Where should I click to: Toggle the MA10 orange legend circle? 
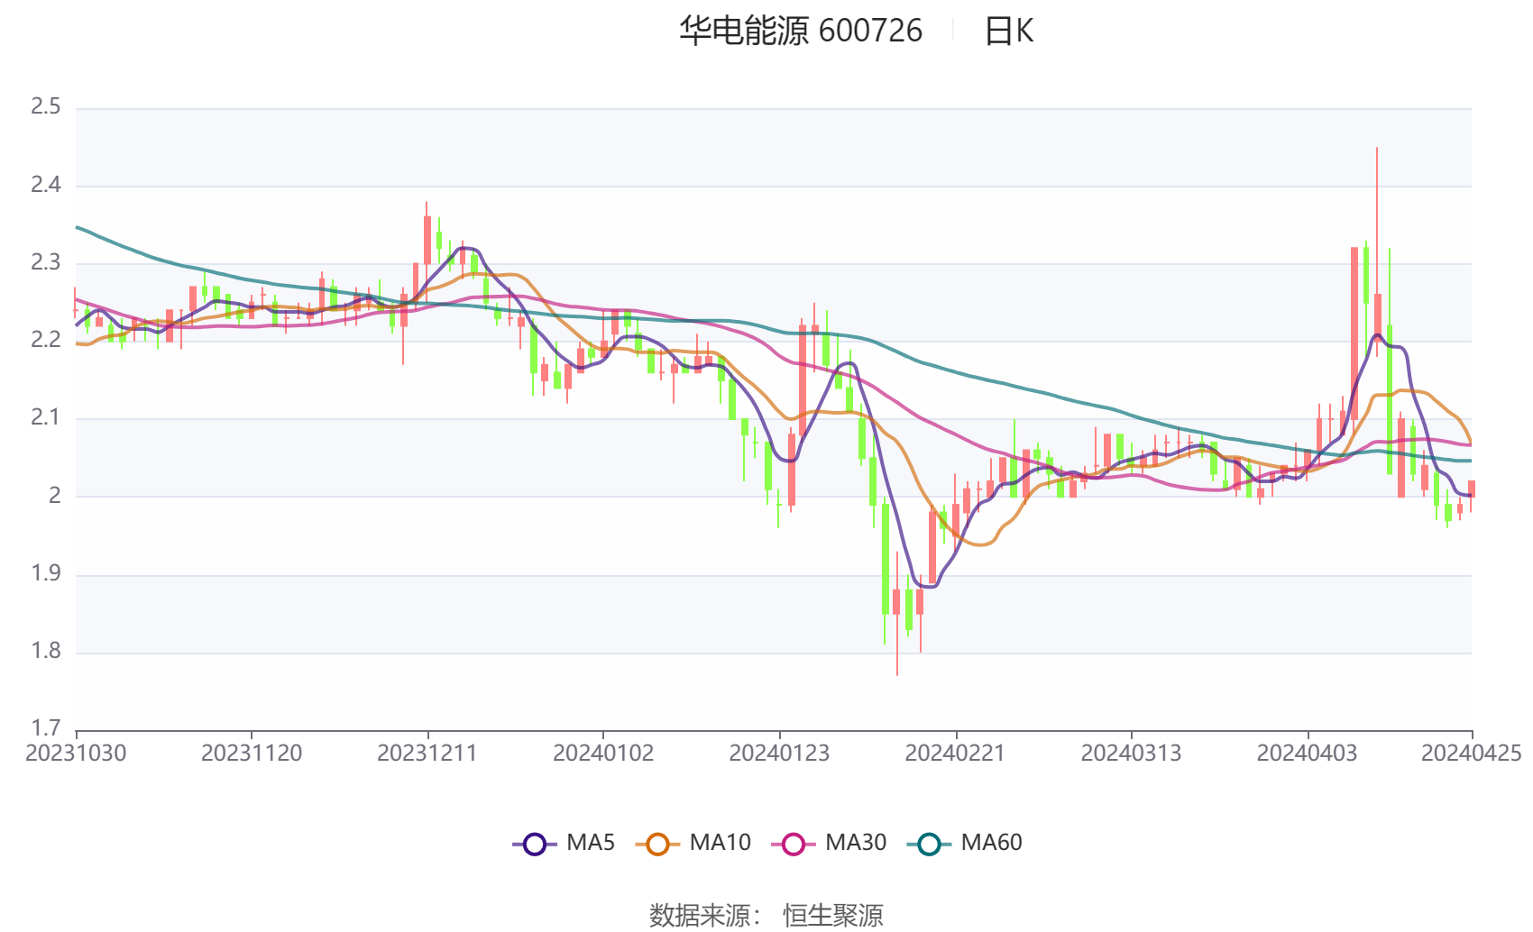(x=657, y=844)
